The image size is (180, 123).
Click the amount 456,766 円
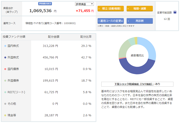[50, 58]
